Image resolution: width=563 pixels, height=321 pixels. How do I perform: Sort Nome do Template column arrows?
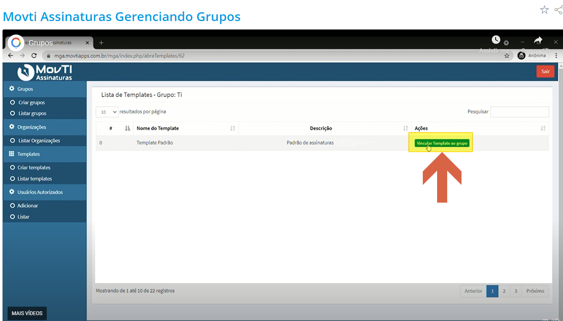pyautogui.click(x=232, y=128)
